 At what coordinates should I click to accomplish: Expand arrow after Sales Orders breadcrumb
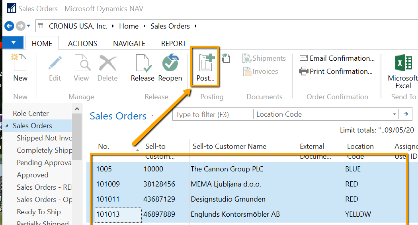coord(196,26)
